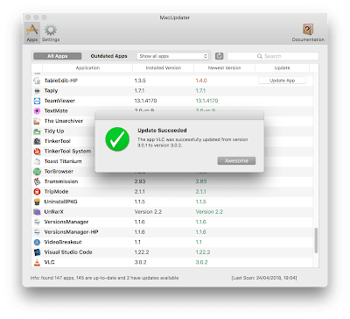This screenshot has height=319, width=350.
Task: Select the Tidy Up app icon
Action: point(37,131)
